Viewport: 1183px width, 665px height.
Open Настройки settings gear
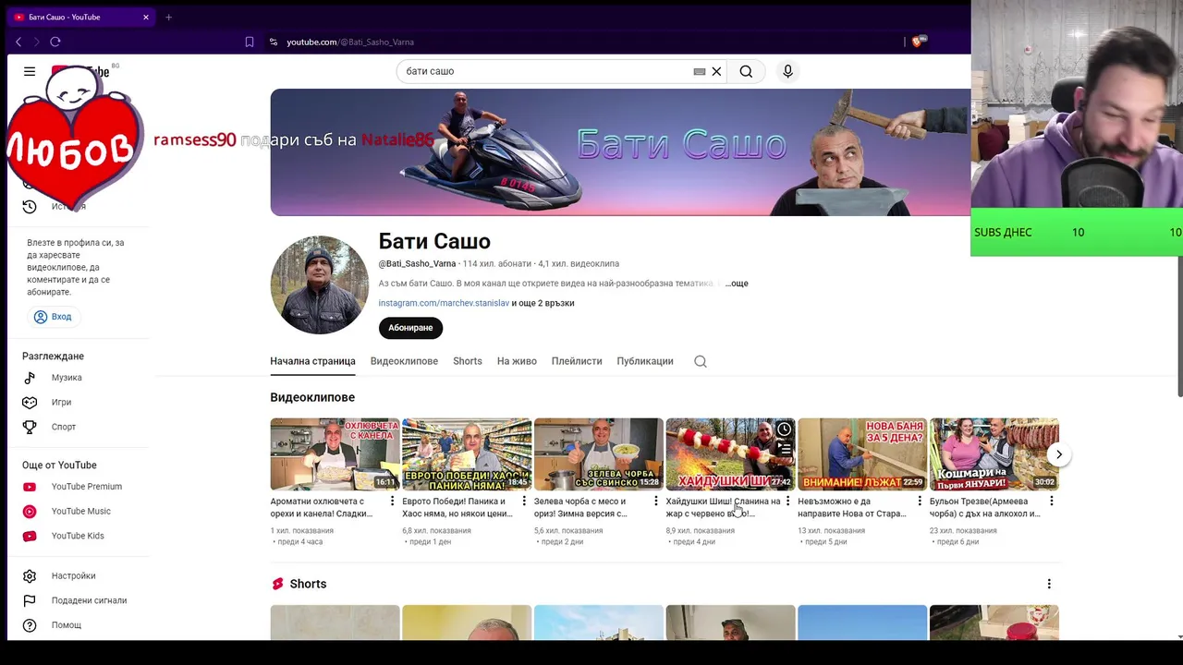point(73,575)
